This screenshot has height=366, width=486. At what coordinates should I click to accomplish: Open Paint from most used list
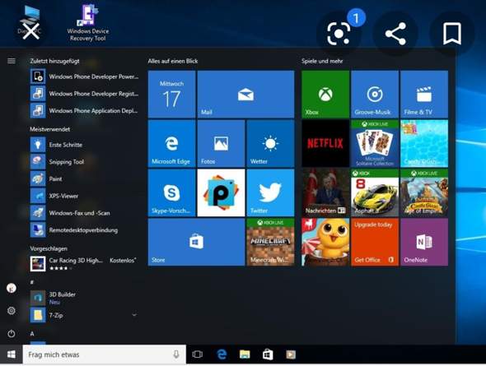(84, 178)
